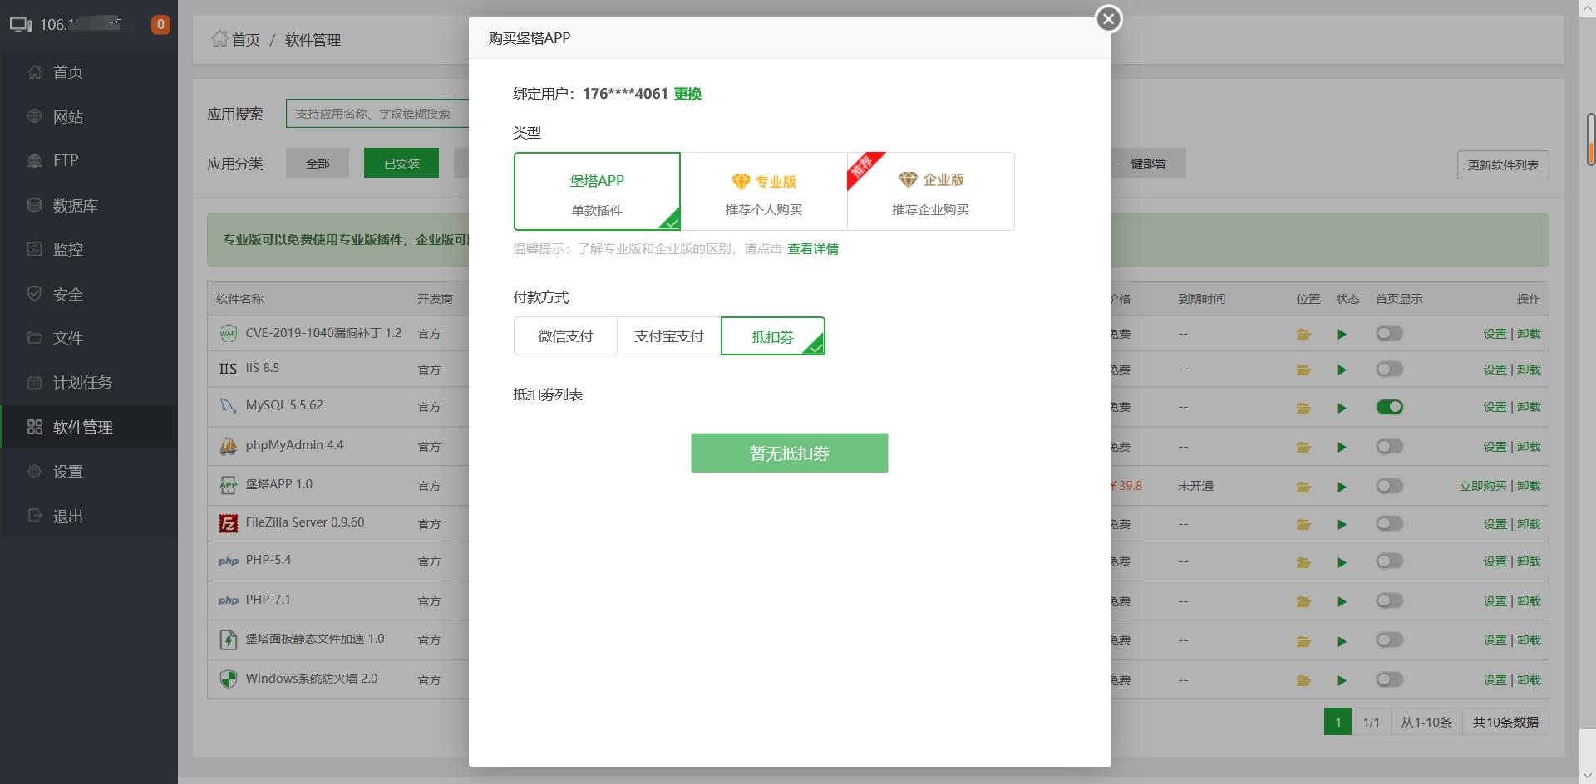
Task: Click the orange notification count badge
Action: 160,25
